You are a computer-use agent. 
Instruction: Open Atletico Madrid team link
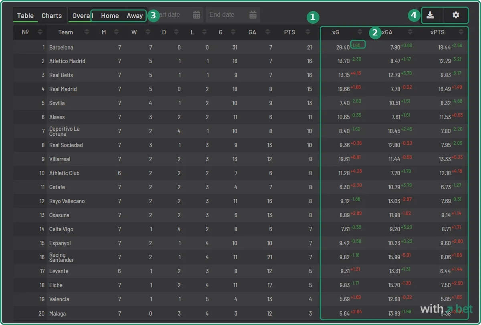tap(67, 61)
